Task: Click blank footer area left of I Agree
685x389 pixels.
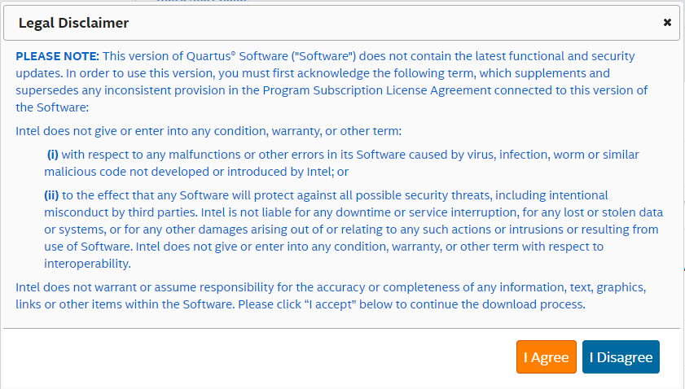Action: 244,358
